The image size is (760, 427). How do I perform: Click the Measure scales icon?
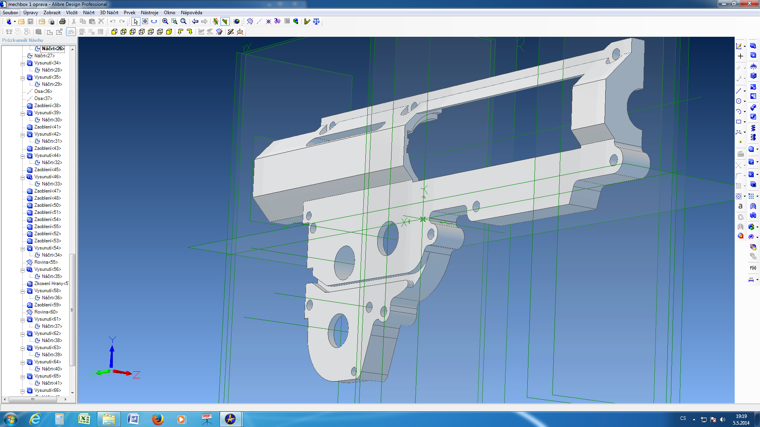point(316,21)
